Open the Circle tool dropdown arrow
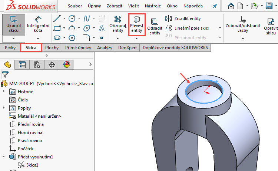 (x=79, y=19)
